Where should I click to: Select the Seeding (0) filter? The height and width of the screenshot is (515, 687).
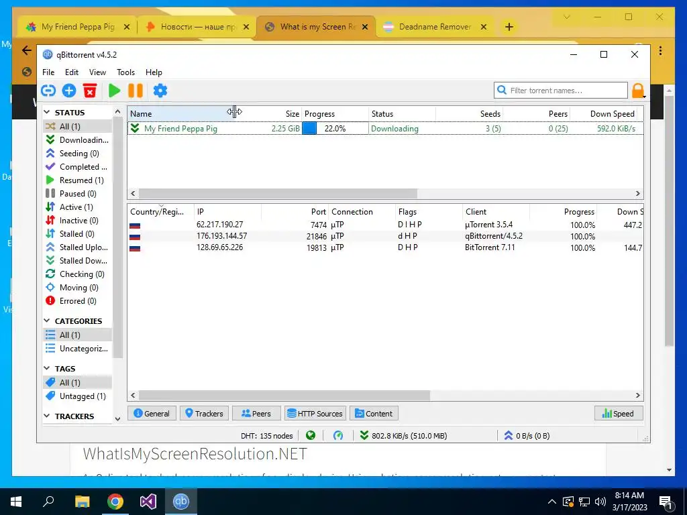point(78,154)
